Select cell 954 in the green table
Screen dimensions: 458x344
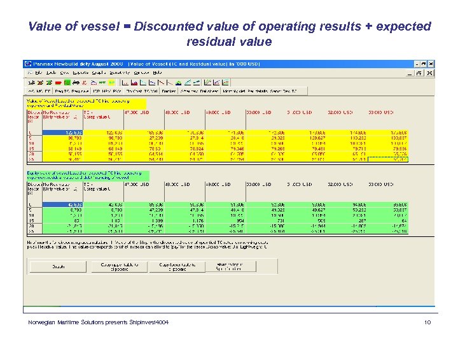(225, 220)
